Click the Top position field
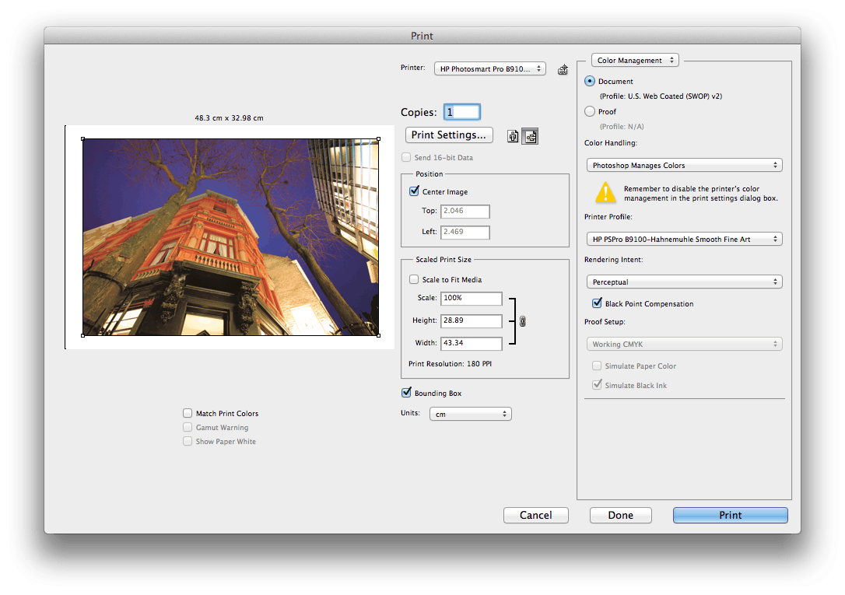The height and width of the screenshot is (595, 845). coord(465,211)
